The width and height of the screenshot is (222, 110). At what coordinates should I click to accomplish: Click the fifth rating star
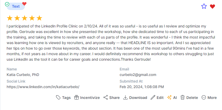pos(39,18)
